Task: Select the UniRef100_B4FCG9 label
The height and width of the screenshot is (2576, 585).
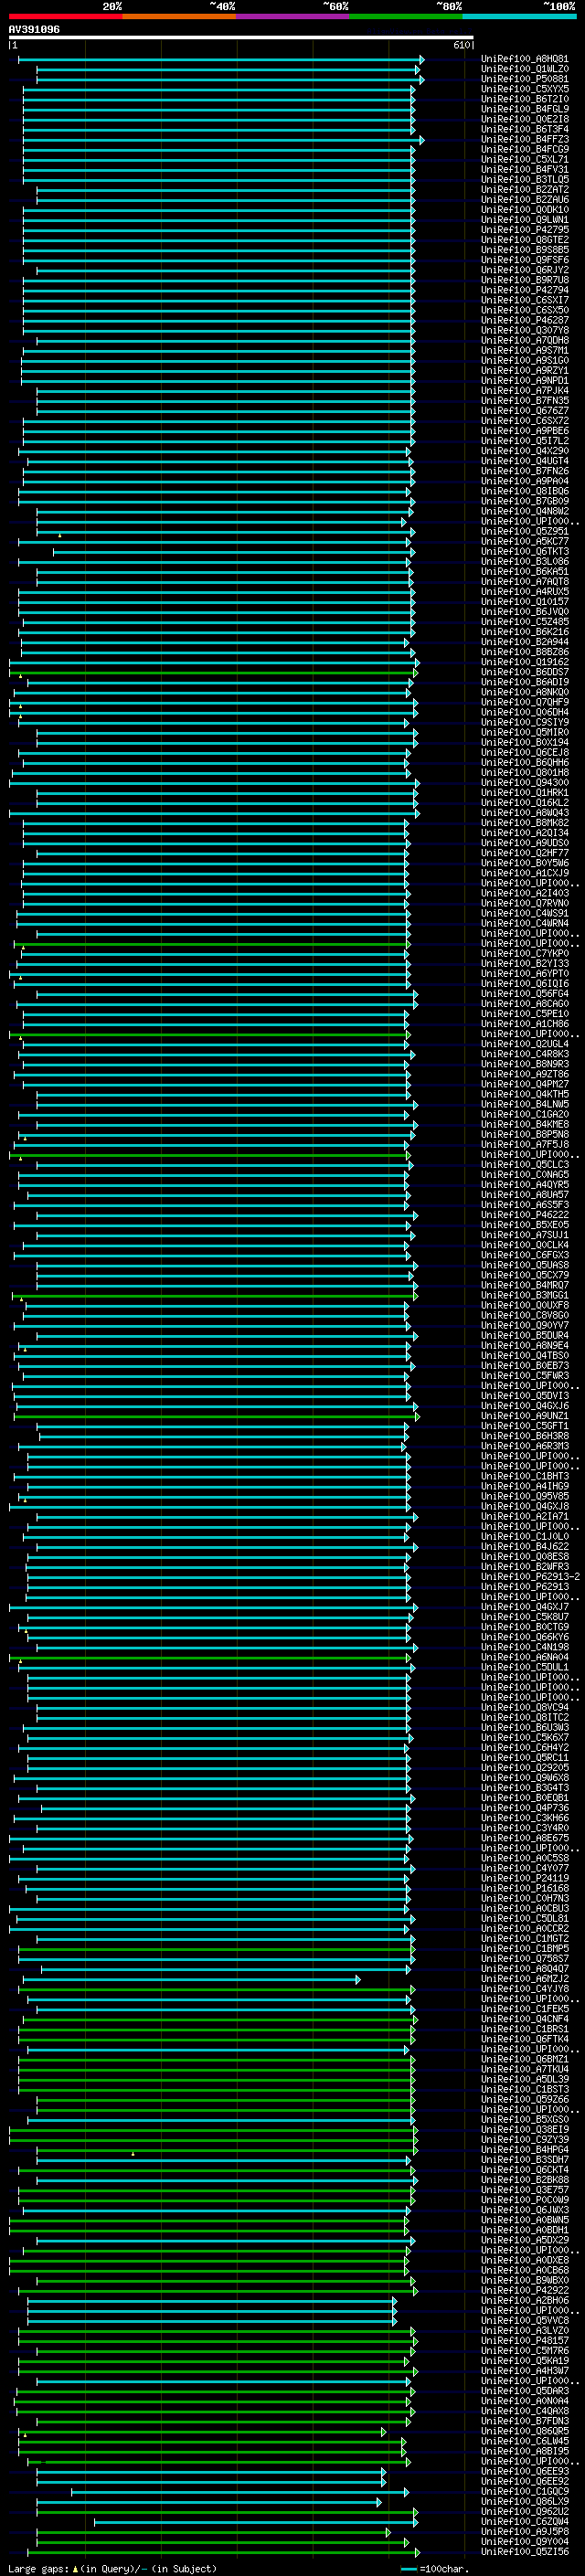Action: pos(524,149)
